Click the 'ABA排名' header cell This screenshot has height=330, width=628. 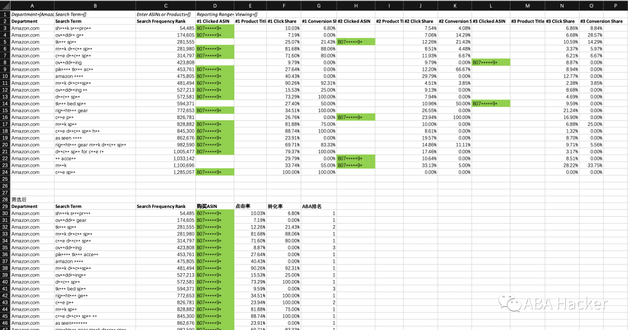click(319, 206)
